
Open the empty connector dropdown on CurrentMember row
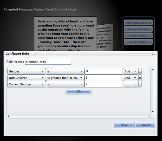130,84
